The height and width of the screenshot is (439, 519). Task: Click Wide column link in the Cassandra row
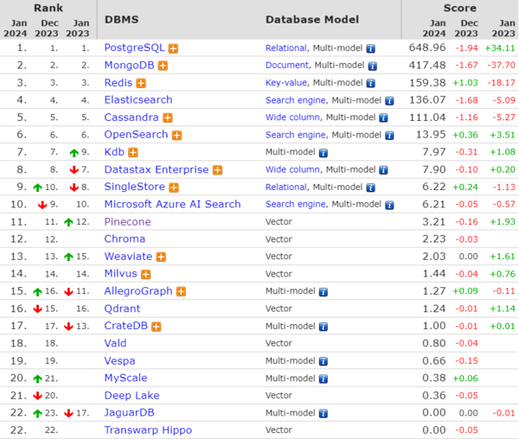292,118
